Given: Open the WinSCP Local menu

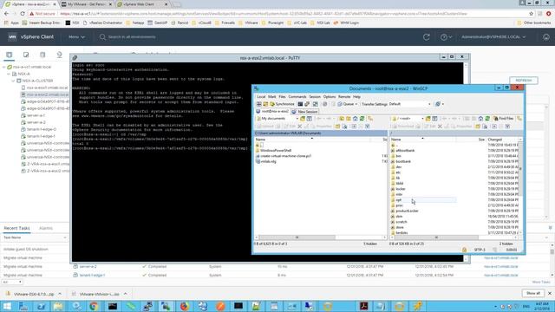Looking at the screenshot, I should (261, 96).
